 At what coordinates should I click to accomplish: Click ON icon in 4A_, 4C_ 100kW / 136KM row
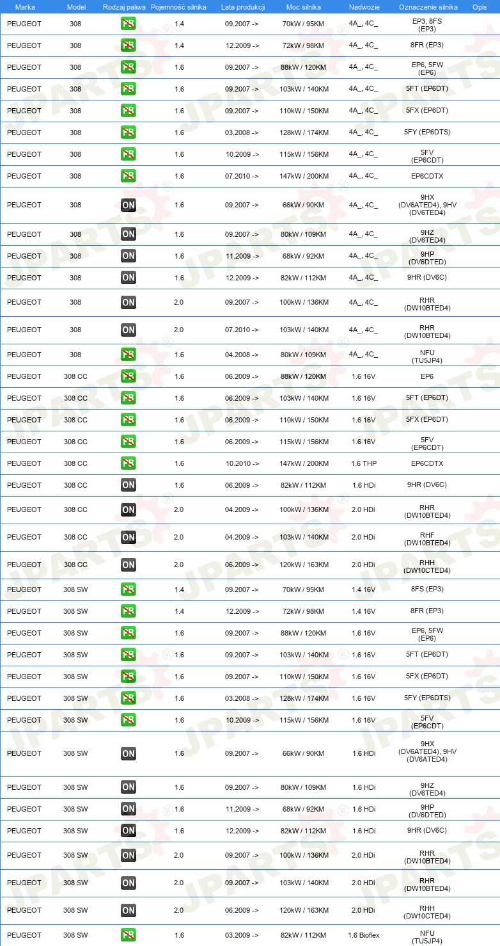128,302
